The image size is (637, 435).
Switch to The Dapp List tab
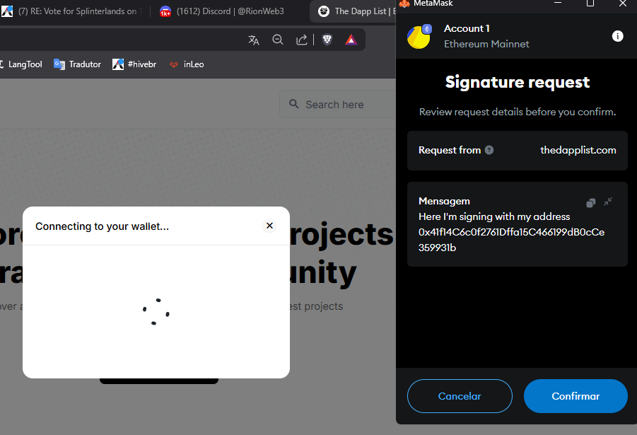pyautogui.click(x=353, y=11)
